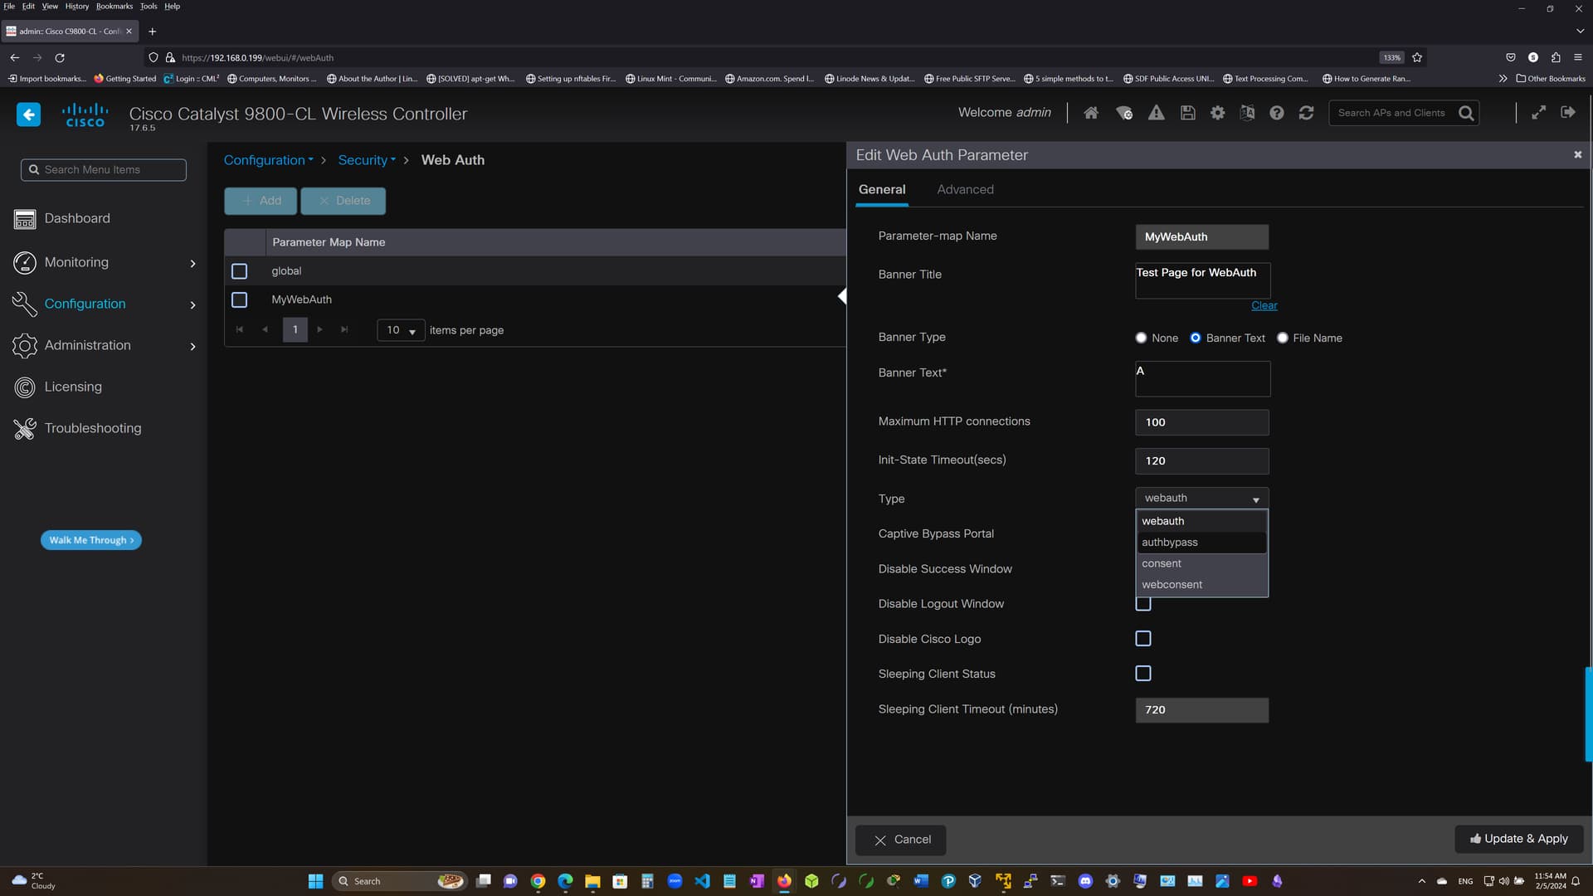Focus the Search Menu Items field
Viewport: 1593px width, 896px height.
tap(104, 170)
